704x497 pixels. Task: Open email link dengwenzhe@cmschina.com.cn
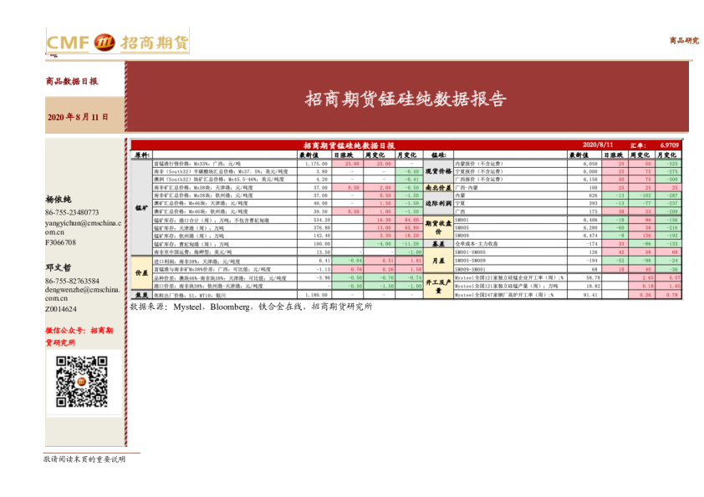(x=82, y=293)
